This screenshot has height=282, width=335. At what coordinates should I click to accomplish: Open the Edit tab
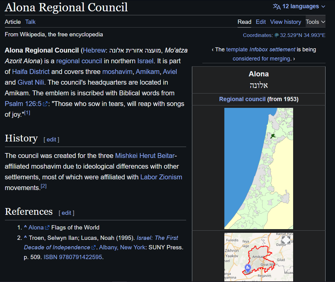(261, 22)
